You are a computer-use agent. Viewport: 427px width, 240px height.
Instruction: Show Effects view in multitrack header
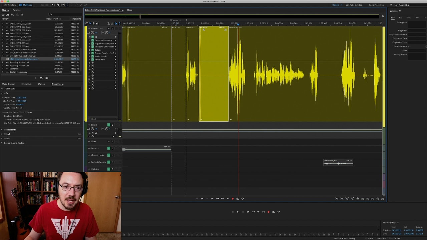(x=90, y=23)
